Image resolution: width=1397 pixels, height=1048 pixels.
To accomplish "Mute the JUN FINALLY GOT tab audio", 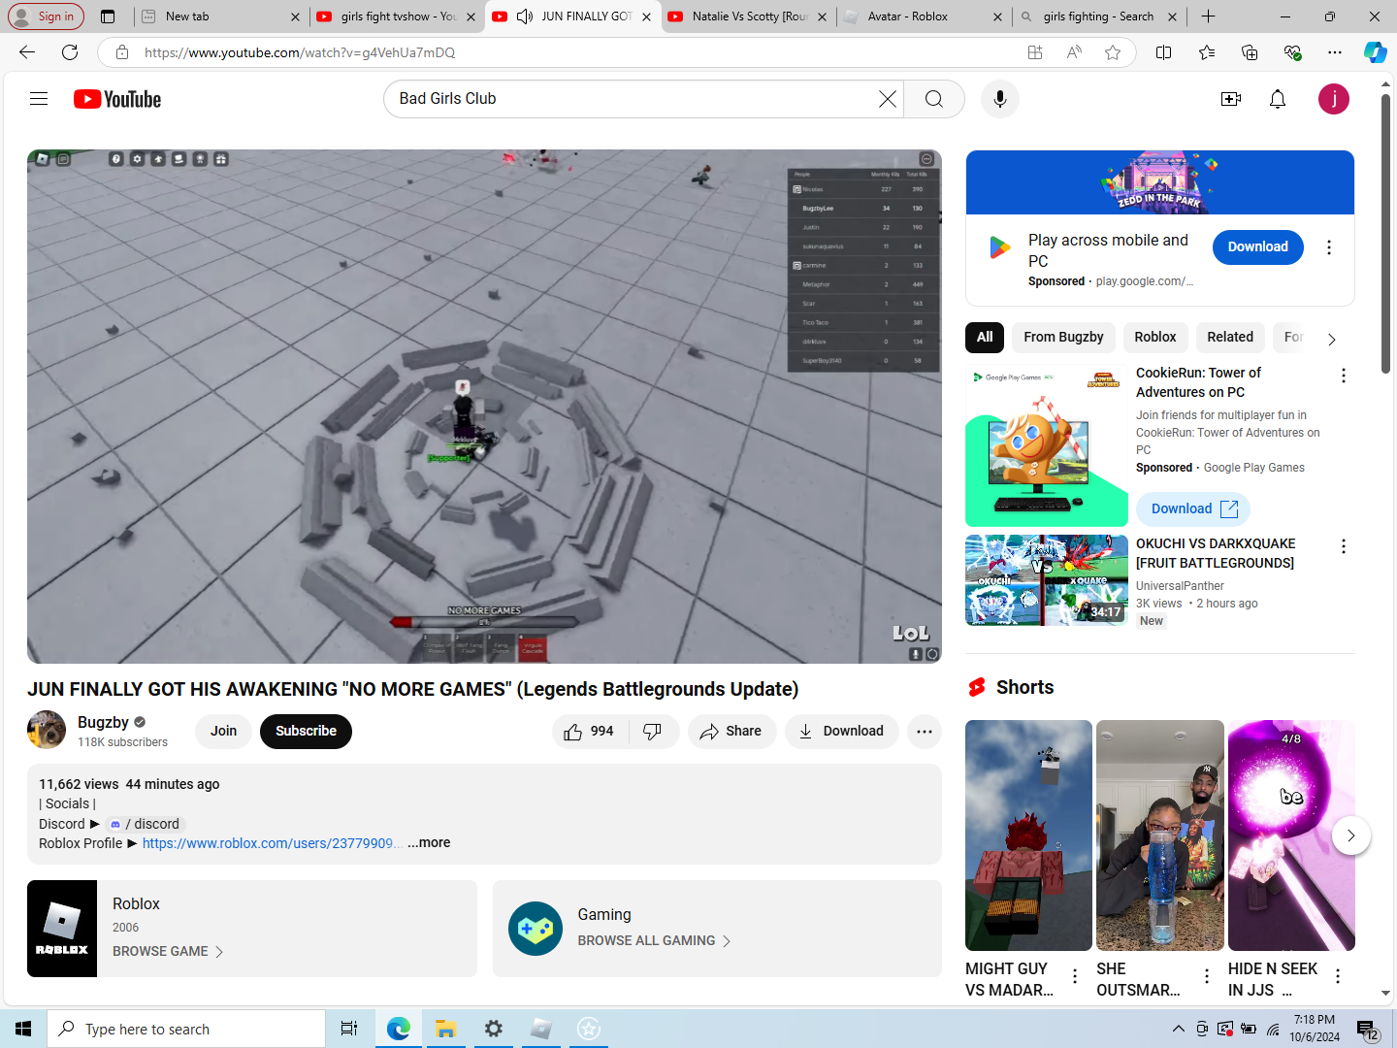I will point(525,16).
